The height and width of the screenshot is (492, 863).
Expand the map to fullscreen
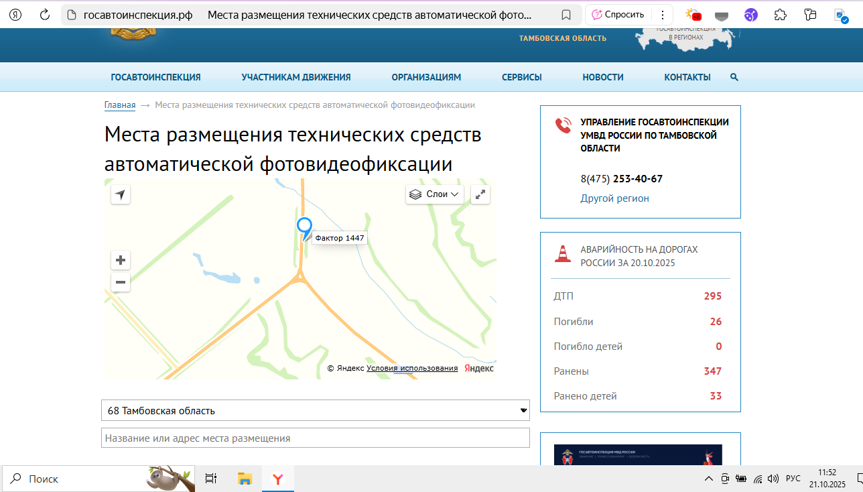(480, 194)
